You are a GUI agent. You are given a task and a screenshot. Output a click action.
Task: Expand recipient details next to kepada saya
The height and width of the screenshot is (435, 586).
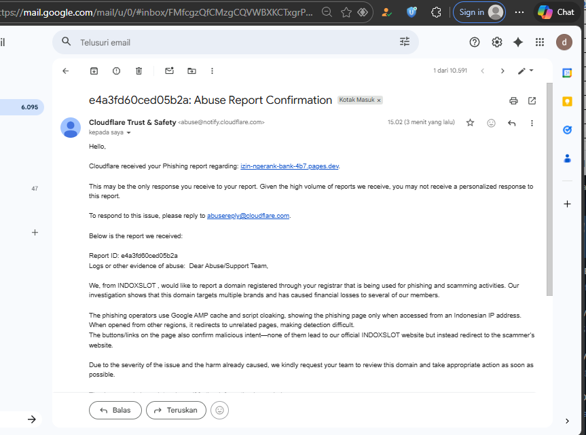[128, 132]
